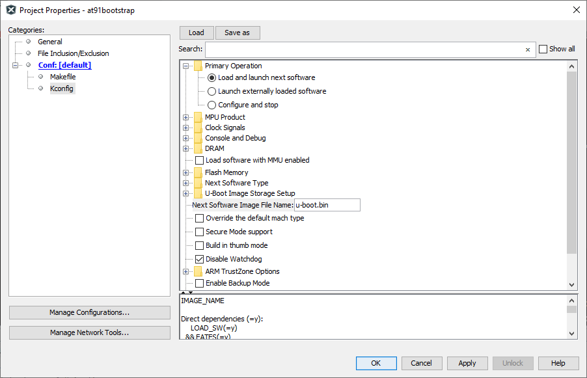Screen dimensions: 587x378
Task: Expand the Console and Debug node
Action: (x=186, y=138)
